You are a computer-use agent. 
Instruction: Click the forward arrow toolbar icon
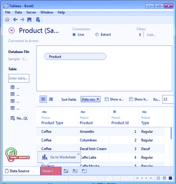[x=22, y=19]
